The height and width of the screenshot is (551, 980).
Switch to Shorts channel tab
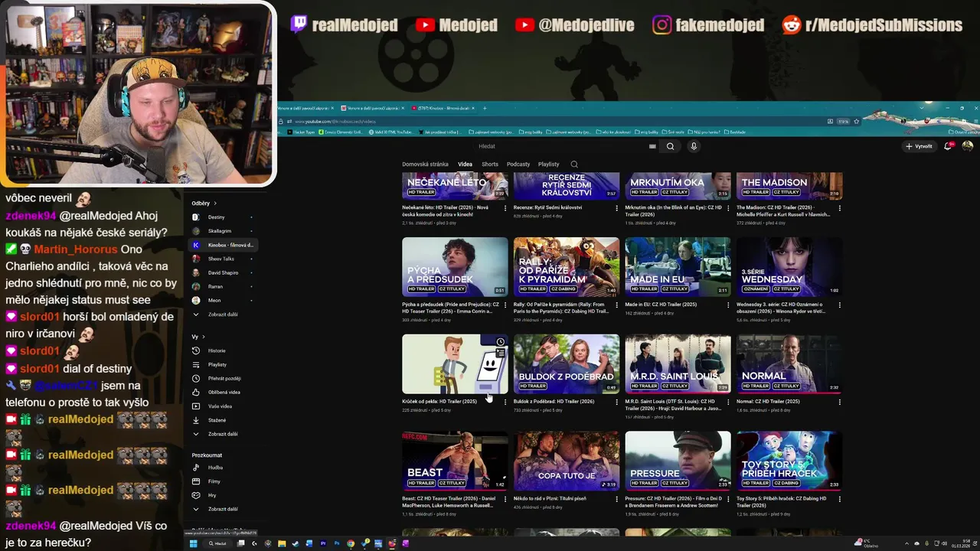tap(490, 164)
